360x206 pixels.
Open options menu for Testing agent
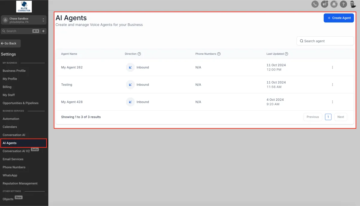332,85
